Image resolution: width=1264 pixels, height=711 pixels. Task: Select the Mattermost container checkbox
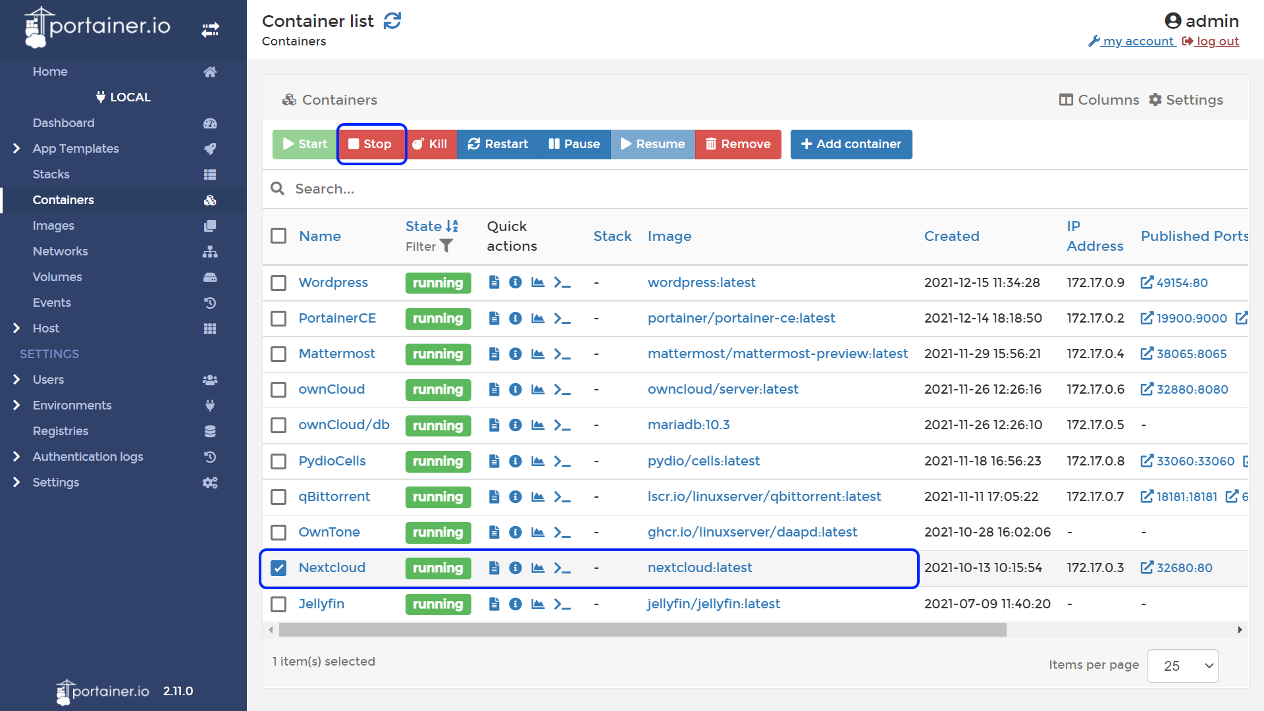(x=278, y=354)
